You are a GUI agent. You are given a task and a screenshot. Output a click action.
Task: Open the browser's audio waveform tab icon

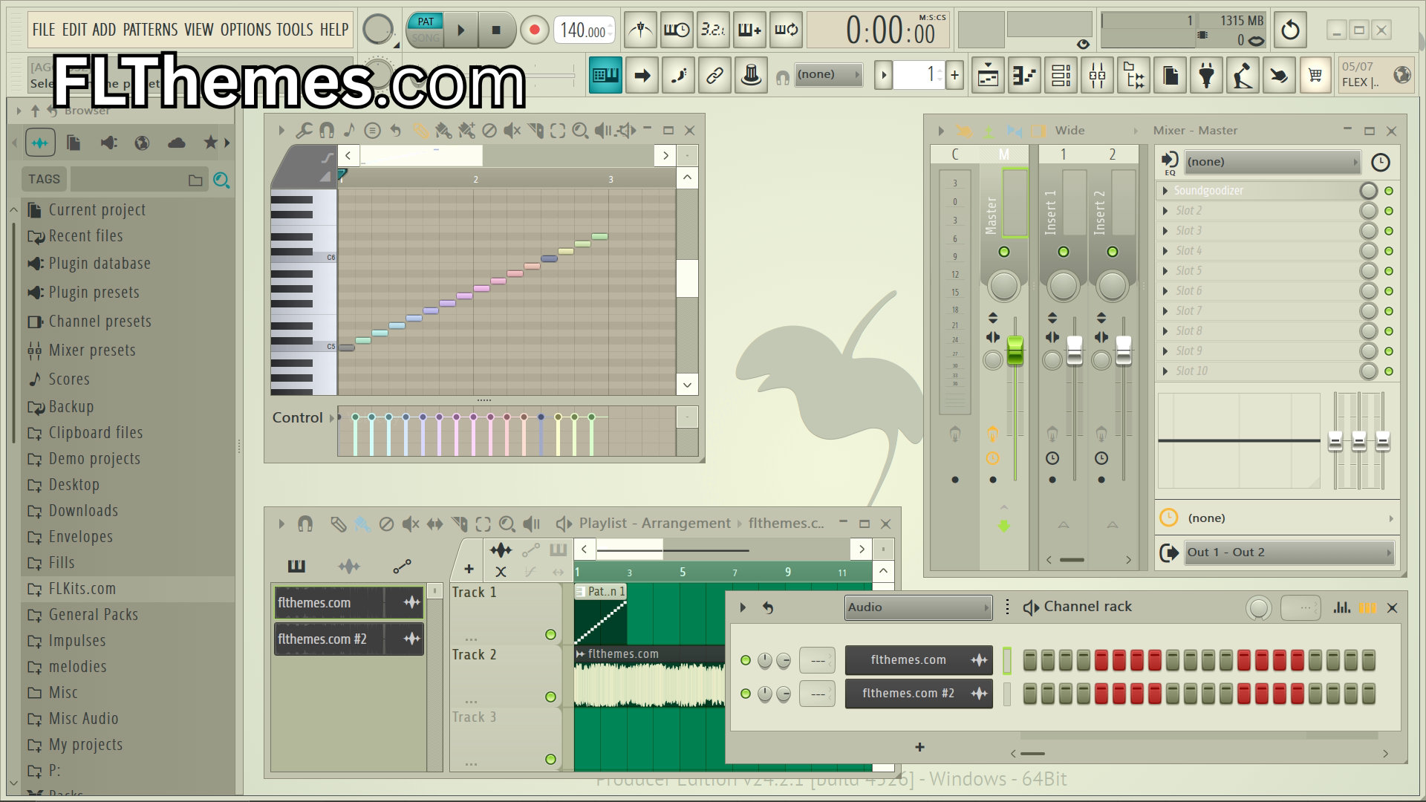pyautogui.click(x=40, y=143)
